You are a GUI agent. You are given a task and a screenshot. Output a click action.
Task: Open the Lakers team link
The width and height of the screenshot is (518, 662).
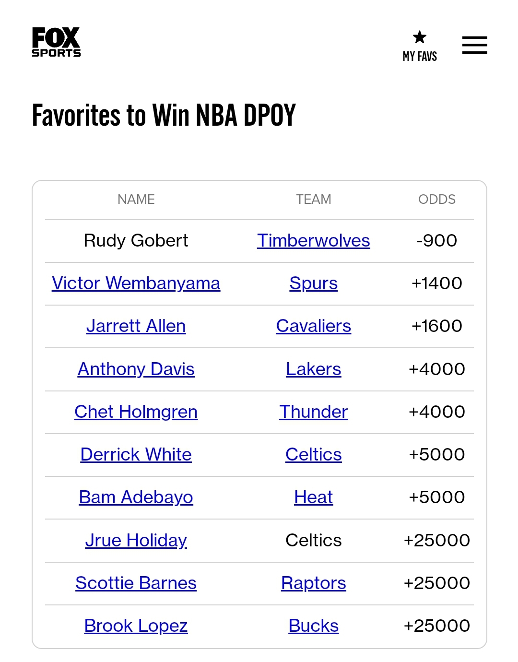point(314,369)
